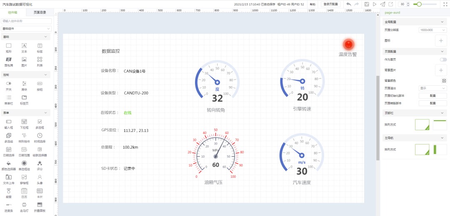This screenshot has width=450, height=216.
Task: Open the 页面分辨率 1600x900 dropdown
Action: (x=432, y=30)
